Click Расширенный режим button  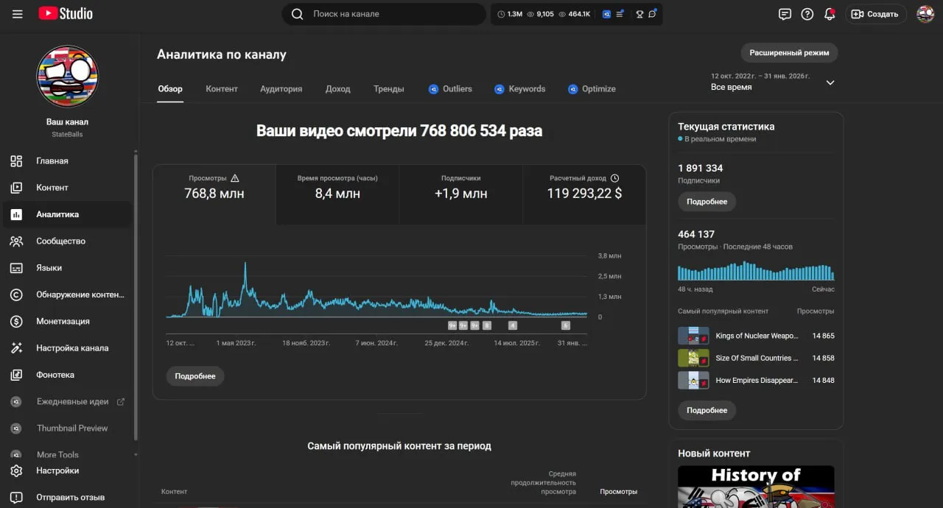(x=789, y=53)
